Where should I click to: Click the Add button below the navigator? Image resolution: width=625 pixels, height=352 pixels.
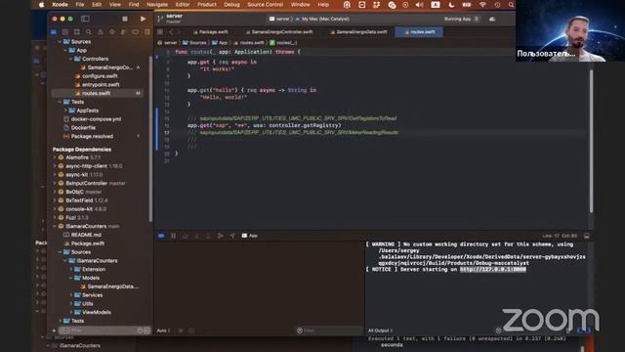pos(54,330)
